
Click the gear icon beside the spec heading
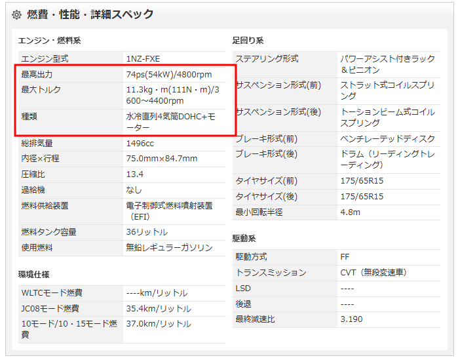tap(16, 14)
